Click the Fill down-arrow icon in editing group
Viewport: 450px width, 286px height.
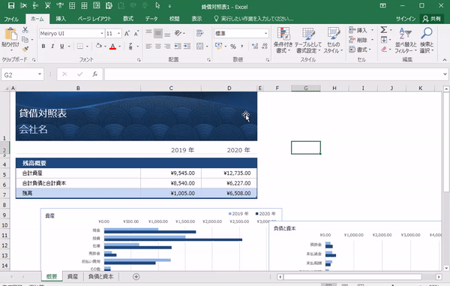[x=384, y=40]
